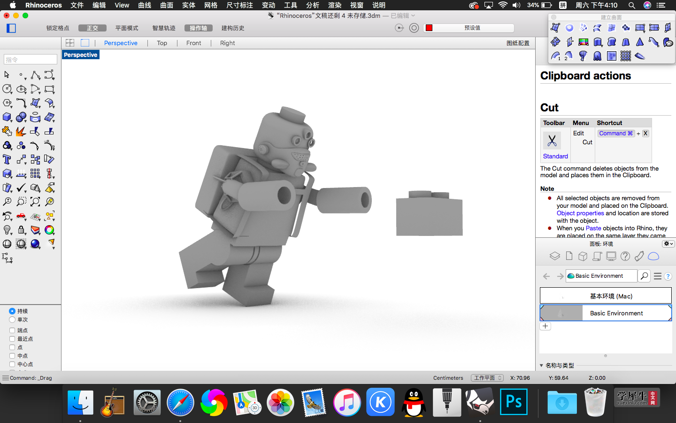
Task: Add a new environment with plus button
Action: pos(545,326)
